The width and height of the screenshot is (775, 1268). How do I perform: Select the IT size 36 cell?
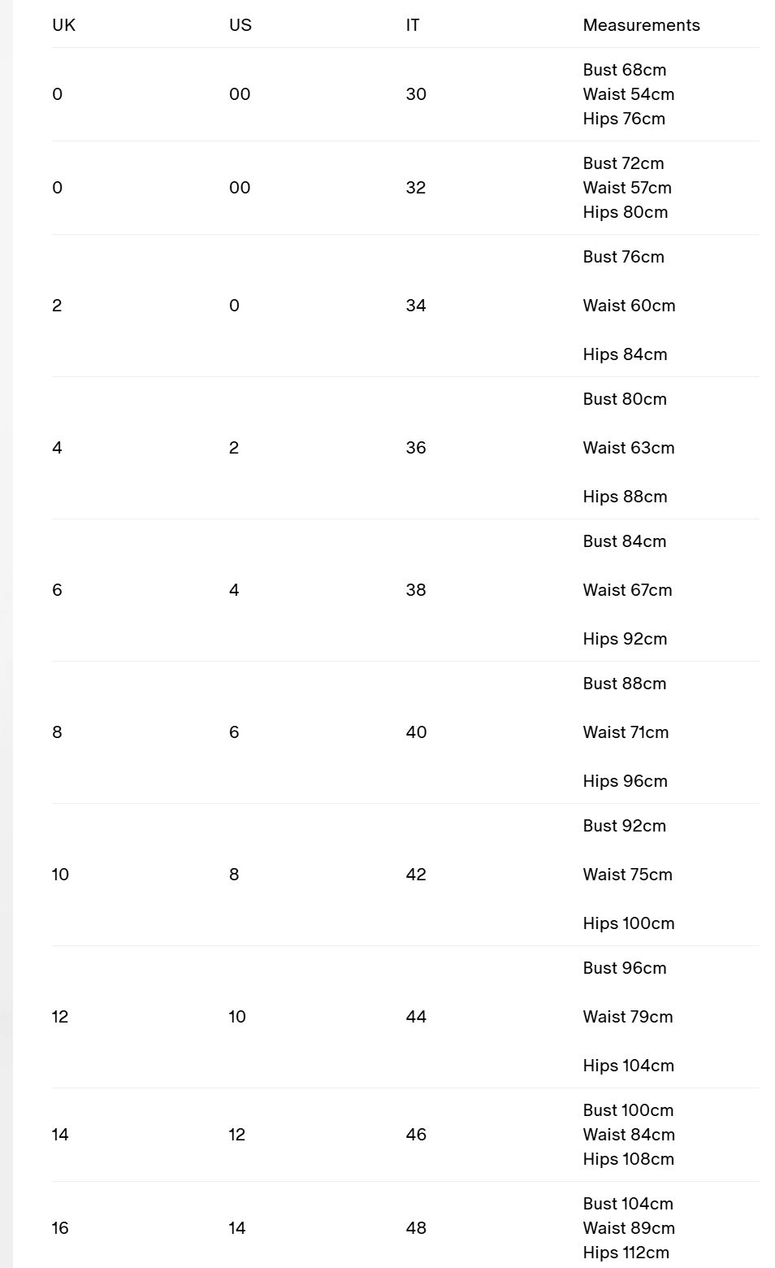point(416,448)
